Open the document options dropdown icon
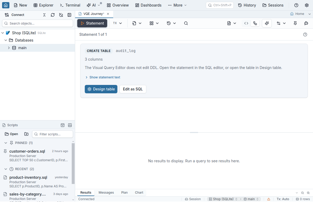The width and height of the screenshot is (313, 202). click(x=232, y=23)
